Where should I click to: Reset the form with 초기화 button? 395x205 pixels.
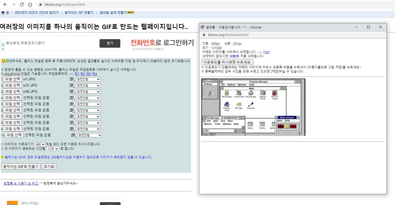coord(49,166)
